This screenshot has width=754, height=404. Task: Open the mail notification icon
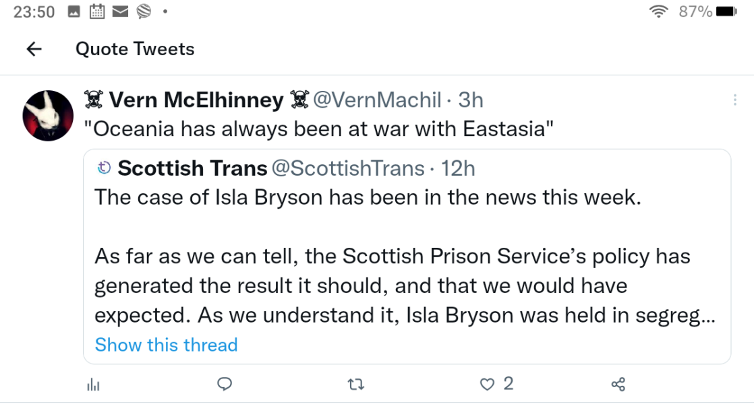tap(120, 11)
